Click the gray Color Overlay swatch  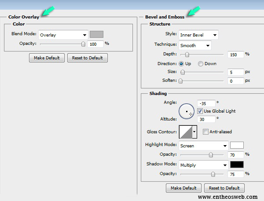[96, 34]
